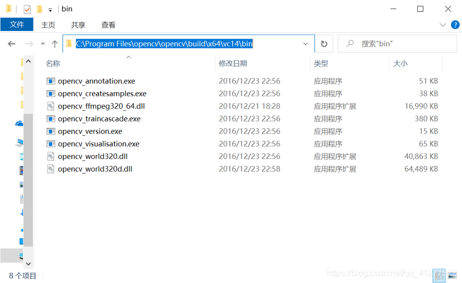Image resolution: width=462 pixels, height=283 pixels.
Task: Select This PC icon in navigation pane
Action: click(x=19, y=143)
